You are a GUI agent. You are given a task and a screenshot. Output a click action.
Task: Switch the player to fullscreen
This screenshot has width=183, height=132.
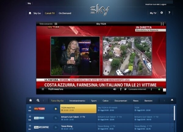pos(162,24)
